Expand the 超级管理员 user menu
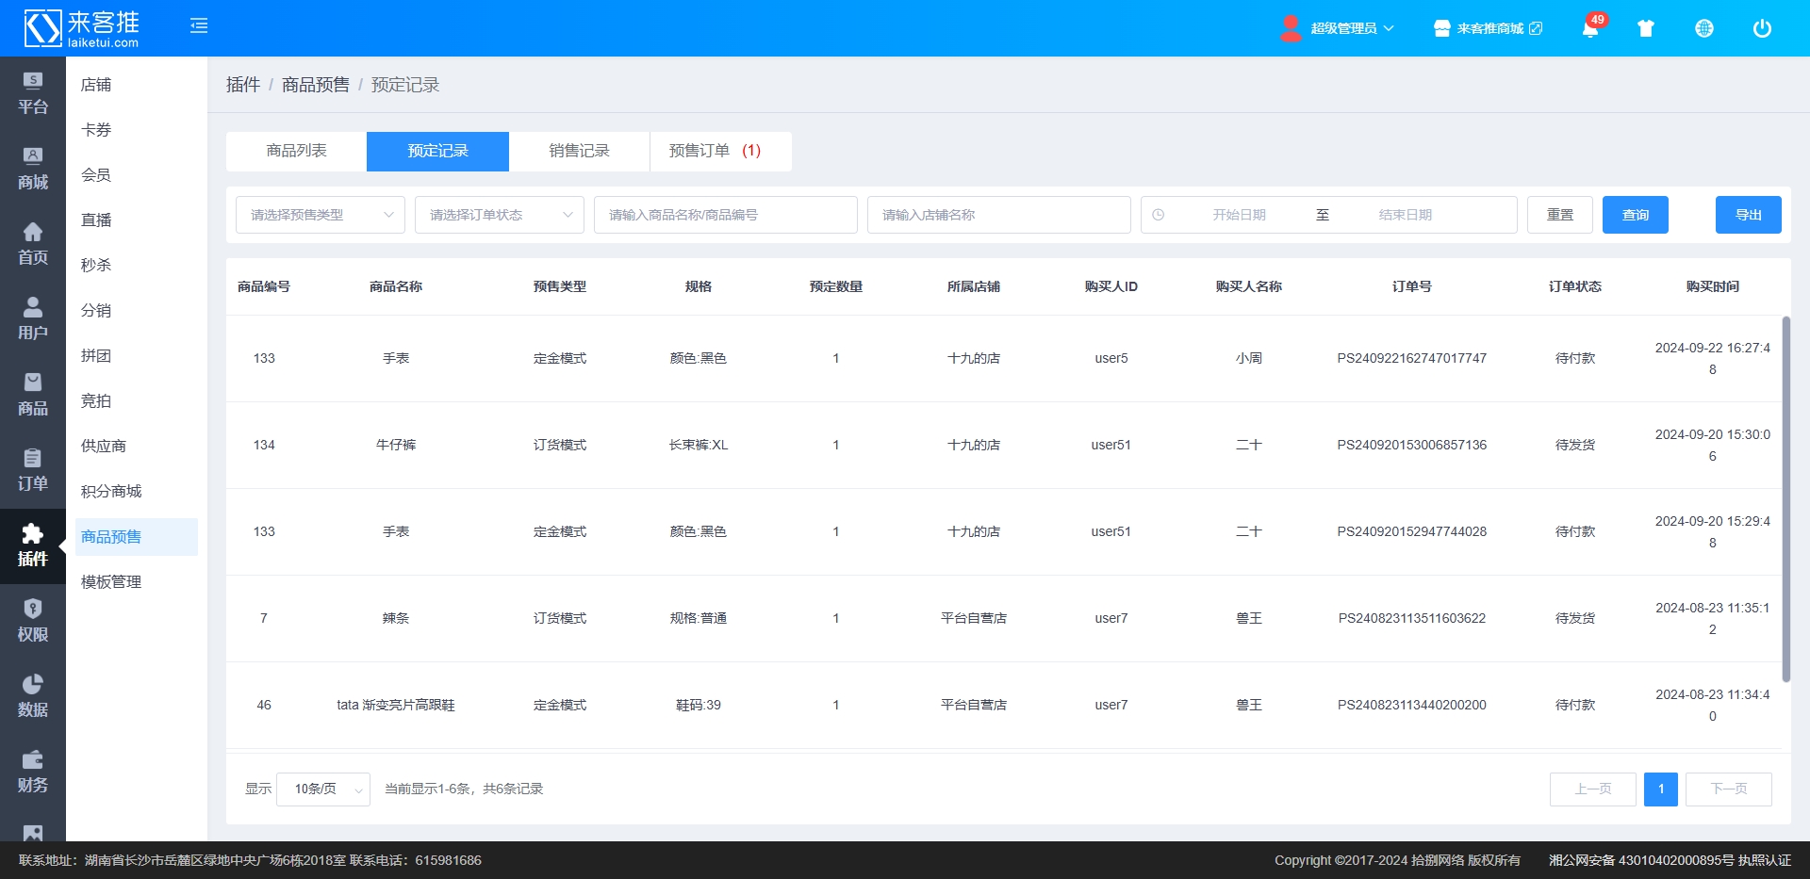 (x=1340, y=28)
